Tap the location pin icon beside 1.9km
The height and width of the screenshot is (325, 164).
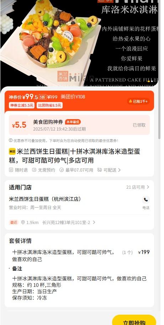pos(23,222)
